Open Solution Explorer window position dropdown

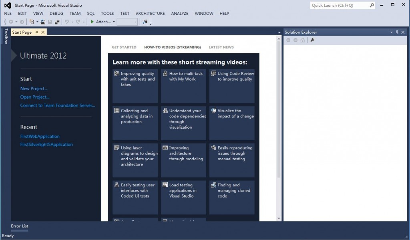tap(392, 32)
